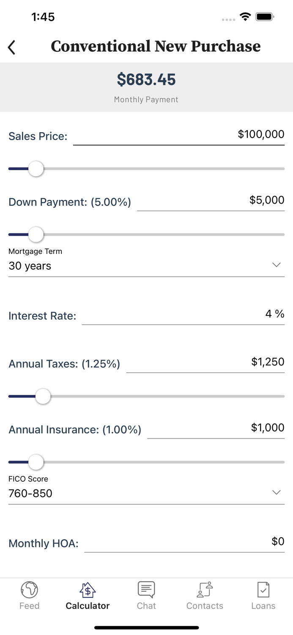The width and height of the screenshot is (293, 635).
Task: Tap the Annual Insurance slider knob
Action: [36, 462]
